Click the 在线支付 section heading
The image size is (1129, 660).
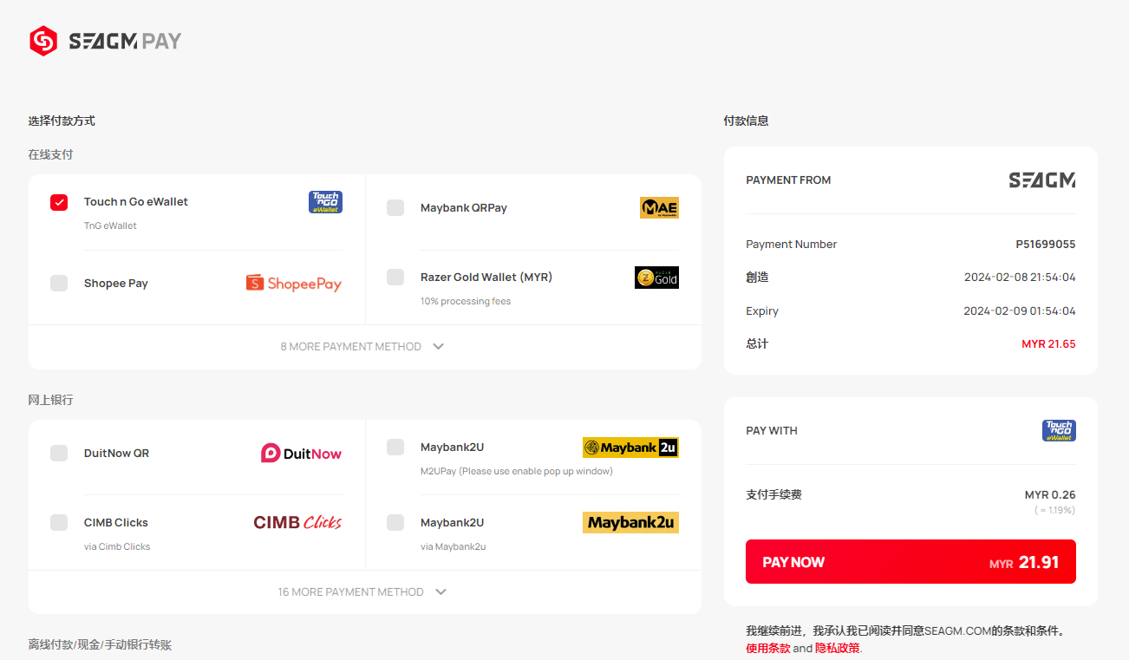click(x=50, y=154)
